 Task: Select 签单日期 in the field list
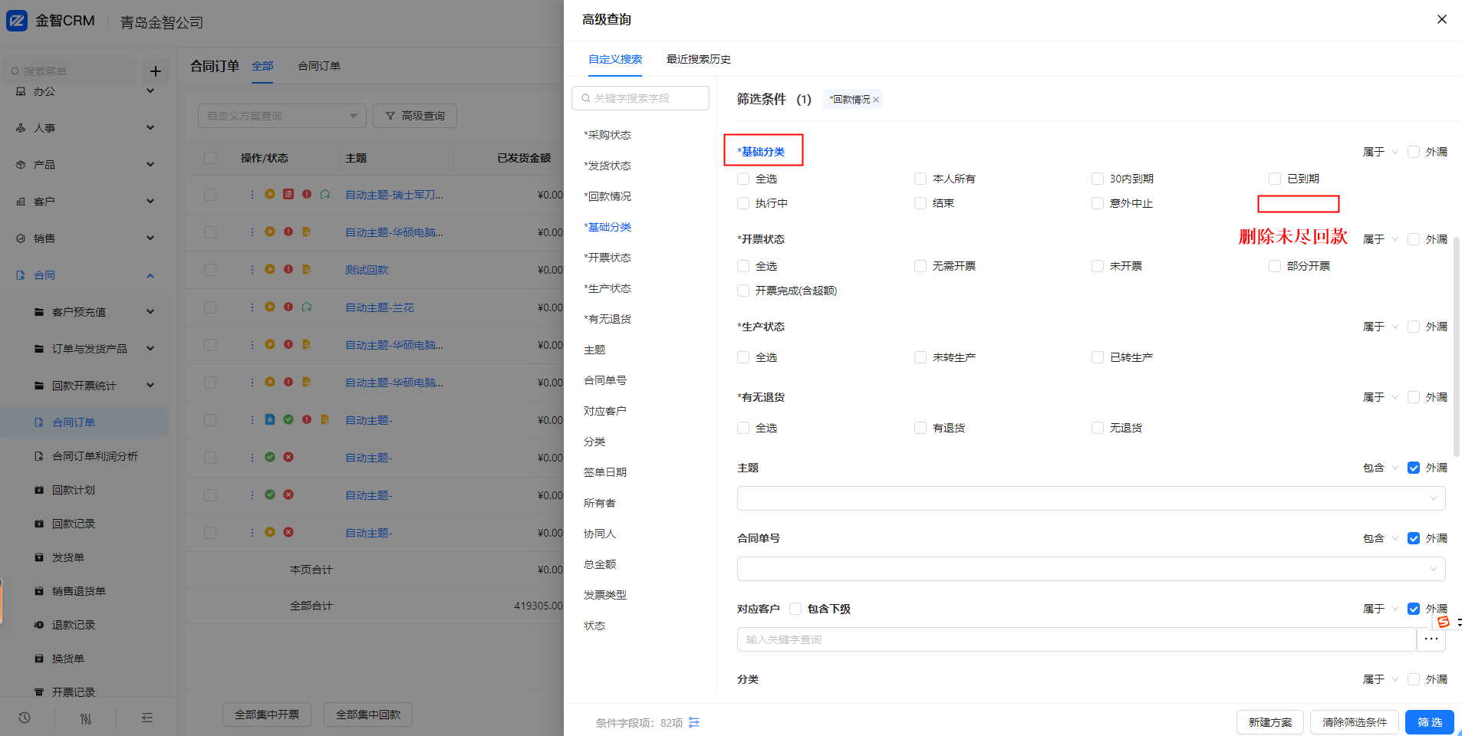[605, 472]
